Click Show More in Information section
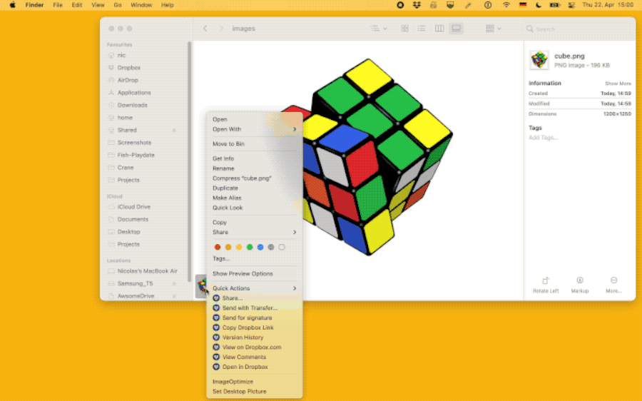Viewport: 642px width, 401px height. [618, 83]
